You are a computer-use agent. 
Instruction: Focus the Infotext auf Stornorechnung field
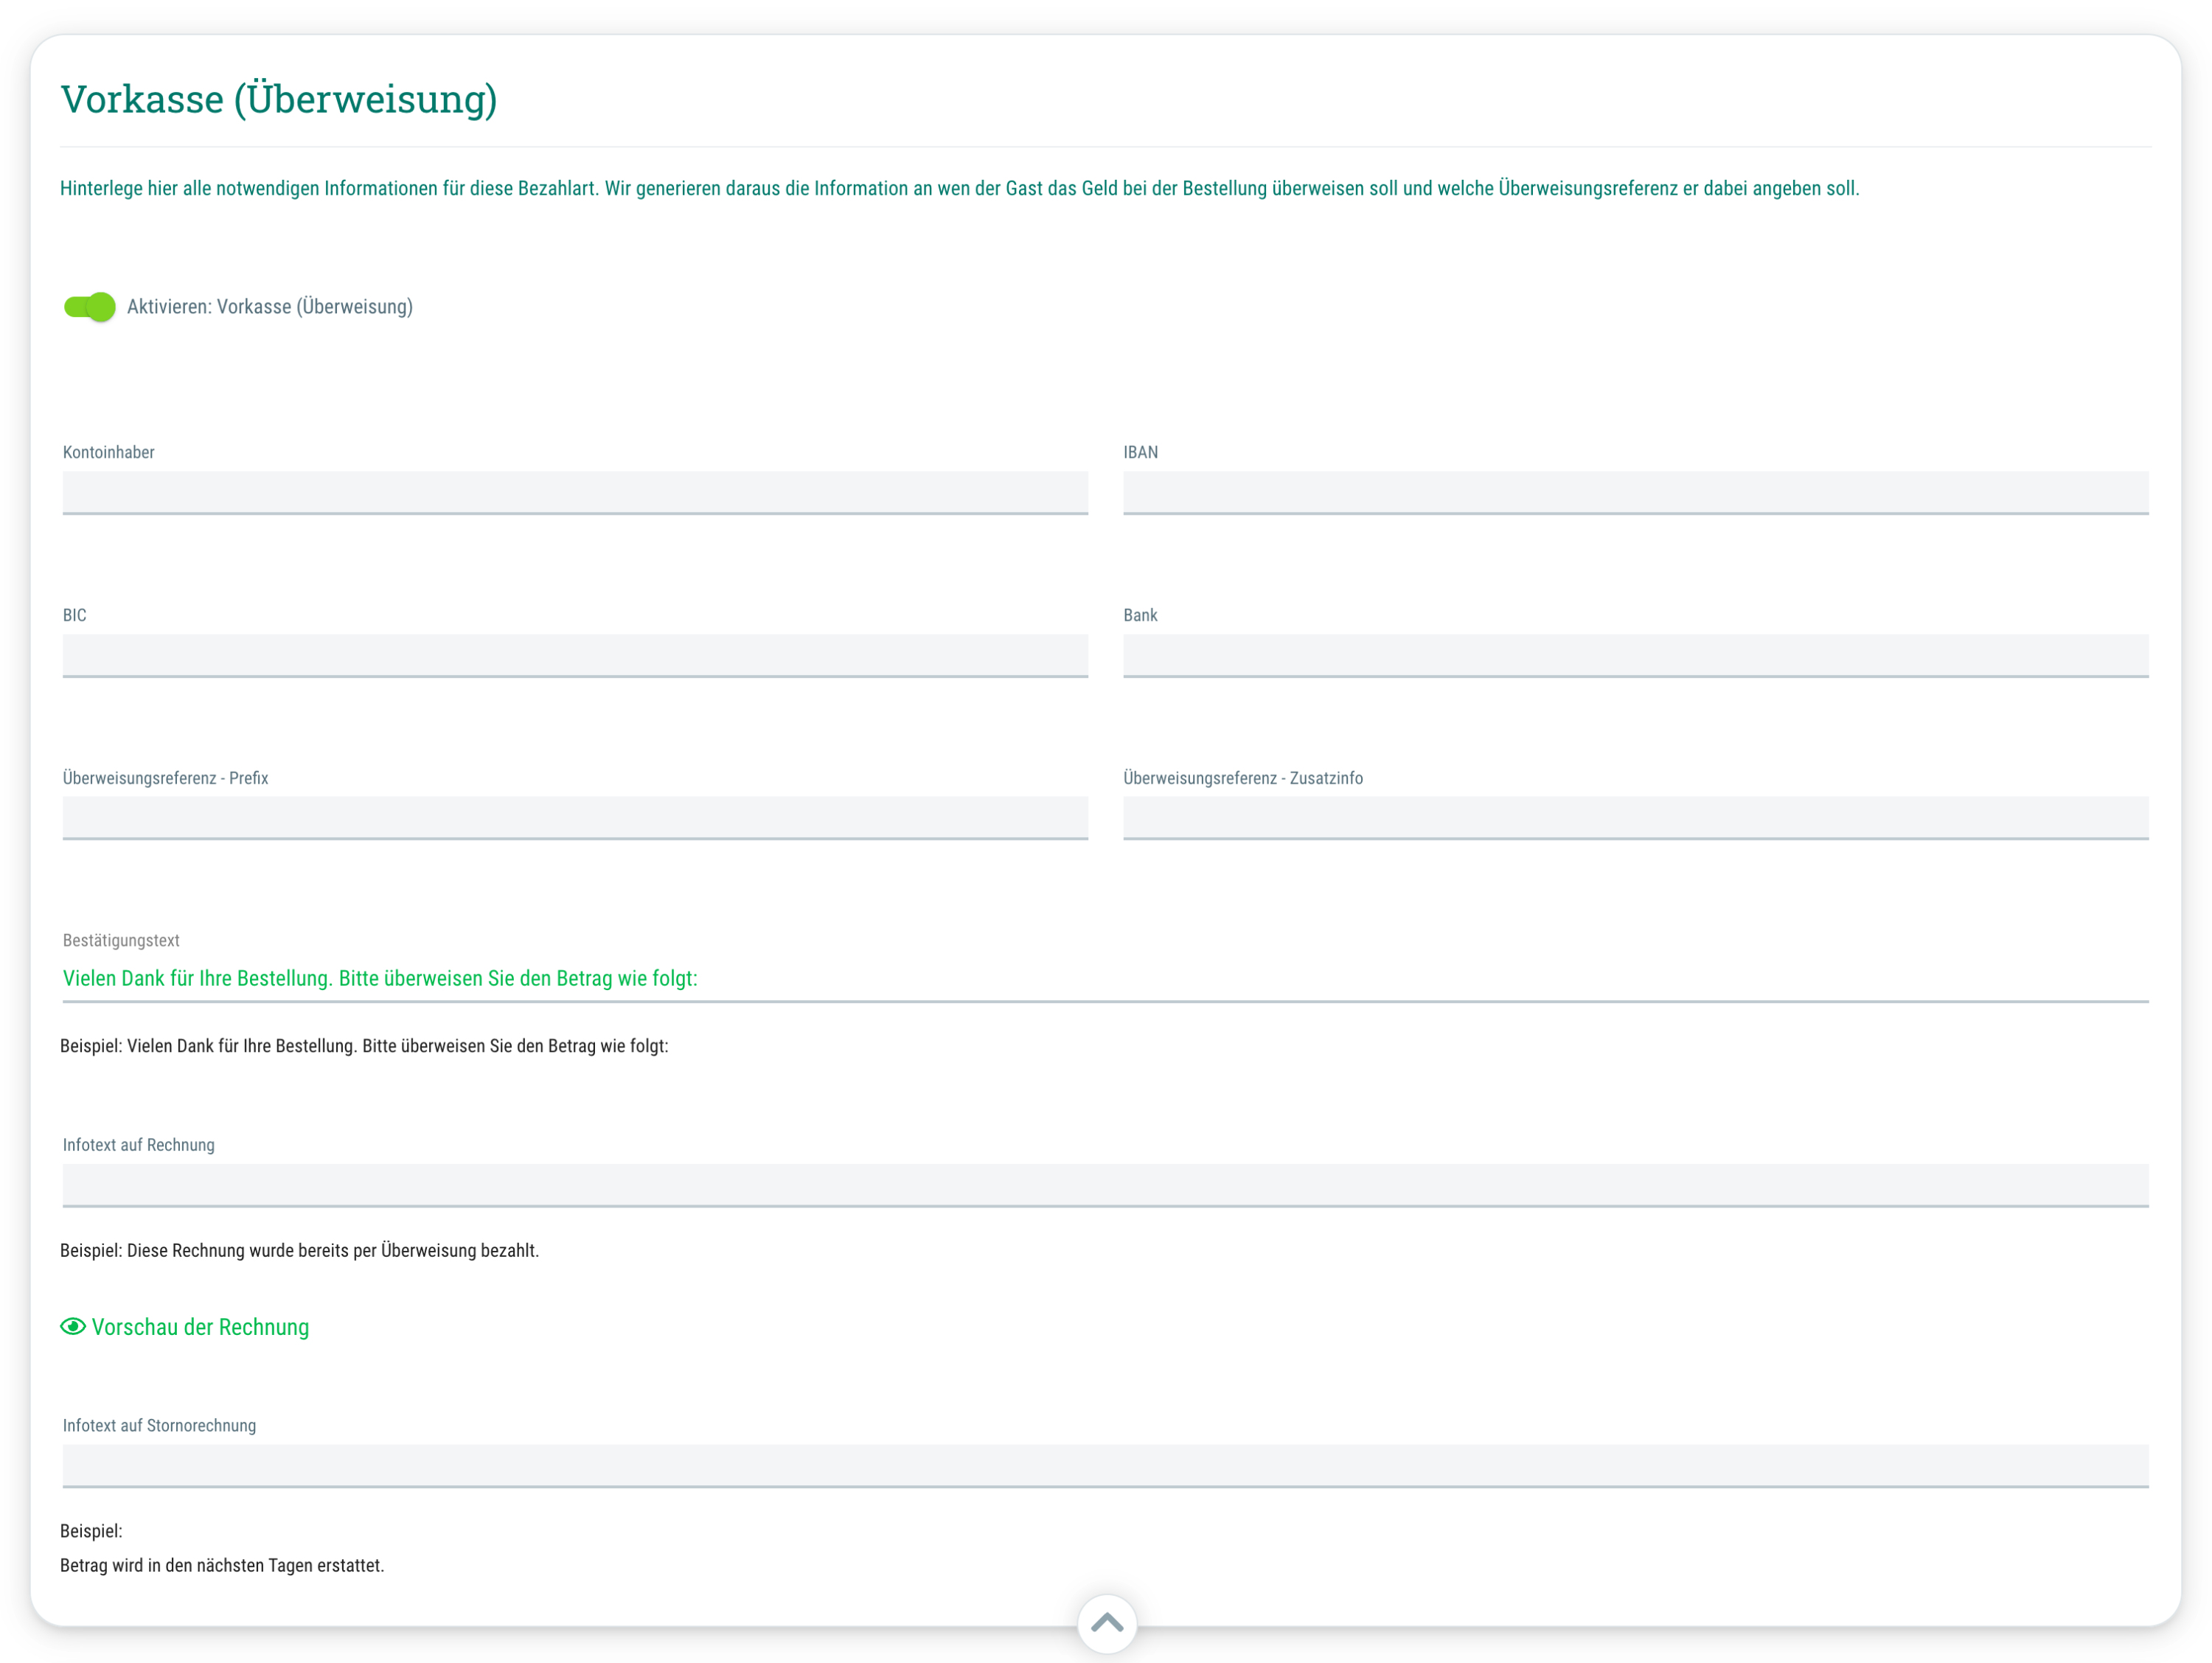click(1106, 1466)
